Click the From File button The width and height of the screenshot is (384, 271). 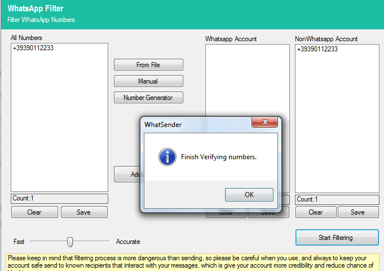click(148, 65)
